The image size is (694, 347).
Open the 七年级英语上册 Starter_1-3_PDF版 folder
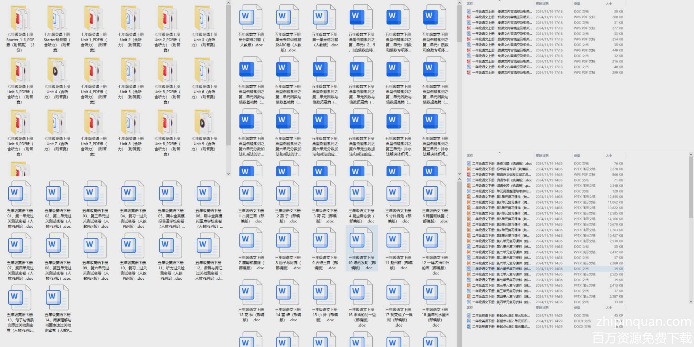click(20, 19)
